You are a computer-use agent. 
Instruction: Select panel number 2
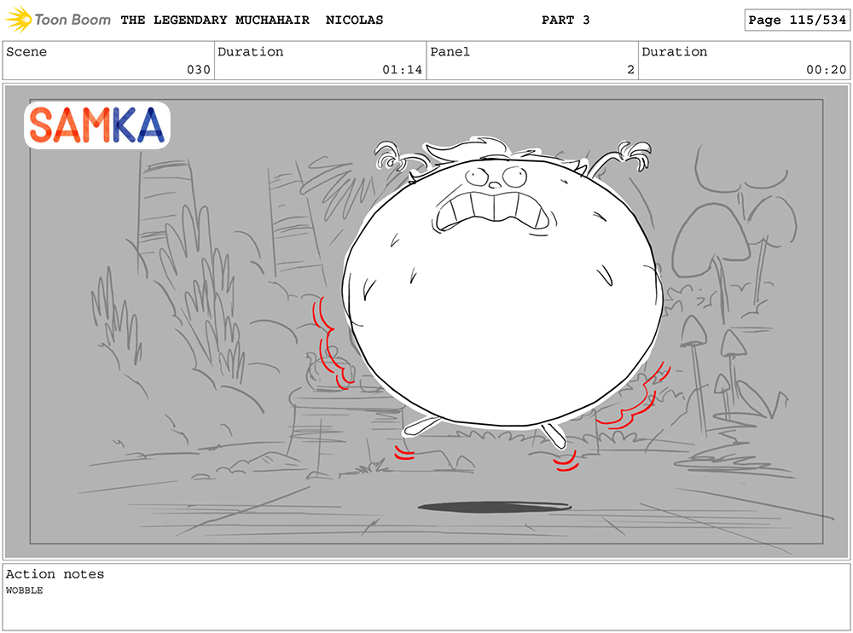pyautogui.click(x=630, y=70)
